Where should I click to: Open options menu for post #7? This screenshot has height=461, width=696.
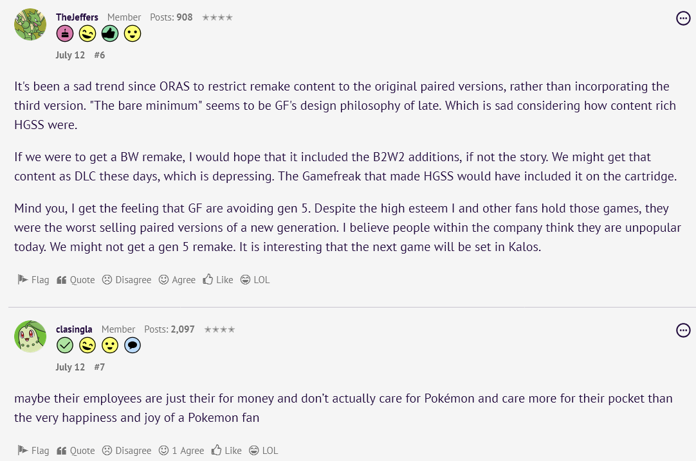[683, 330]
